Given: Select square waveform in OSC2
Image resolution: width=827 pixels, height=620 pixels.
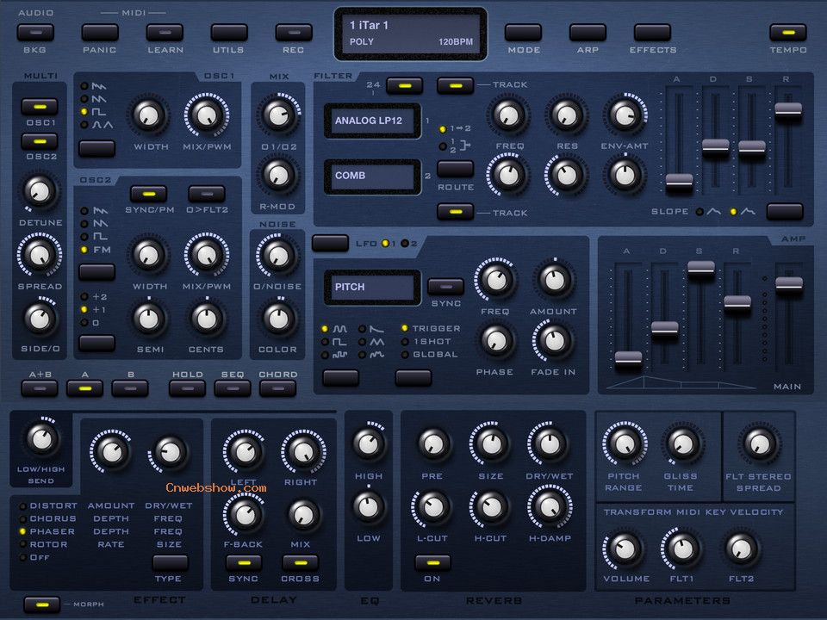Looking at the screenshot, I should (84, 237).
